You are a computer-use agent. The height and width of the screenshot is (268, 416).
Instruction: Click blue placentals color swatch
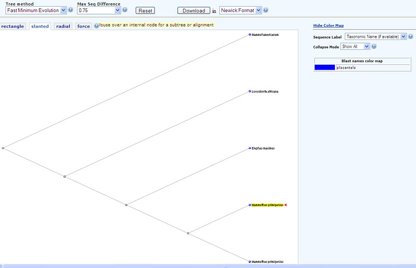coord(324,68)
